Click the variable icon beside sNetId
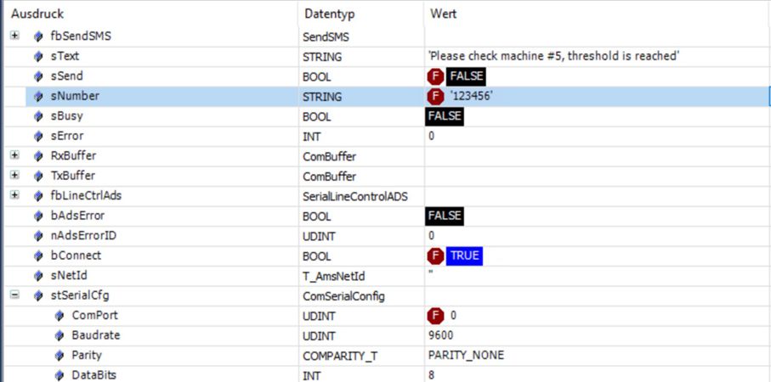771x382 pixels. (x=38, y=276)
